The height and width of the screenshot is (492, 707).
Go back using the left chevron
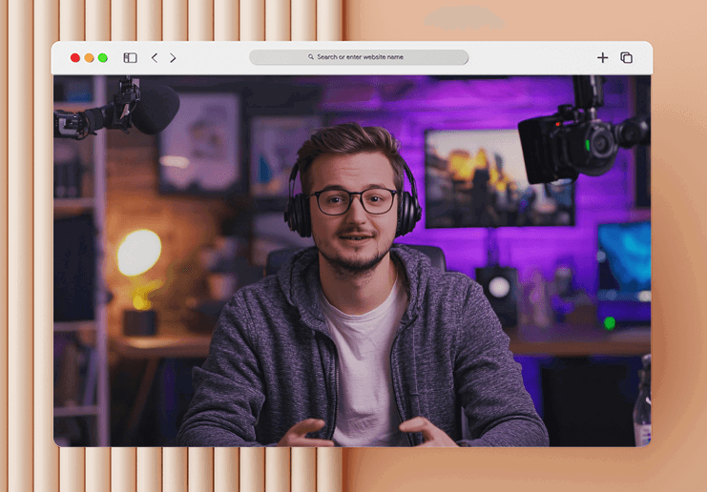(x=155, y=58)
